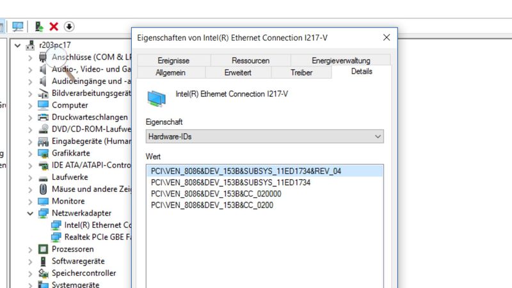Click the Audioeingänge speaker icon
The height and width of the screenshot is (288, 512).
(x=43, y=81)
